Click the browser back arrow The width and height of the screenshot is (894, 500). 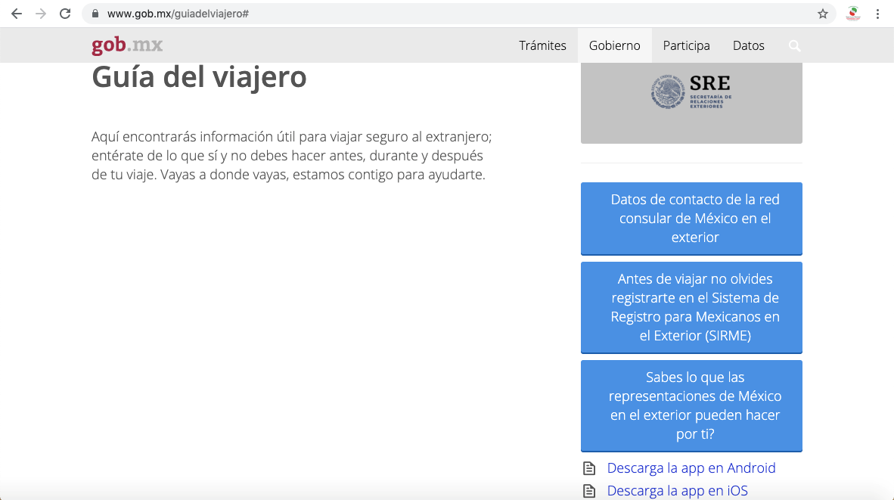pyautogui.click(x=17, y=14)
